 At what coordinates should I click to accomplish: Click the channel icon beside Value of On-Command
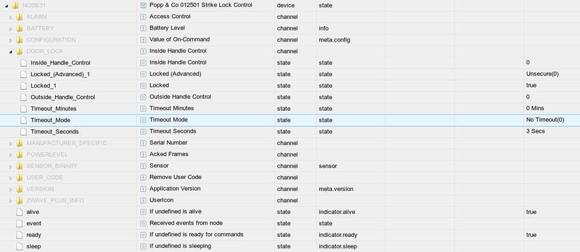click(x=143, y=40)
